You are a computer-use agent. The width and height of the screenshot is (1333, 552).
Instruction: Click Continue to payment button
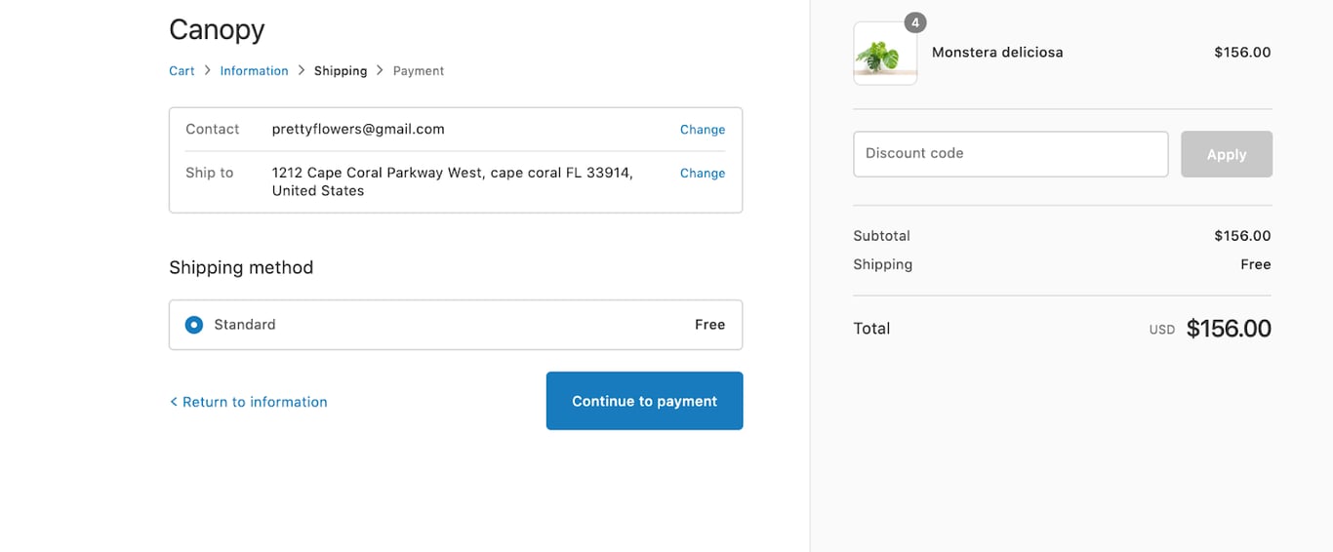click(644, 401)
